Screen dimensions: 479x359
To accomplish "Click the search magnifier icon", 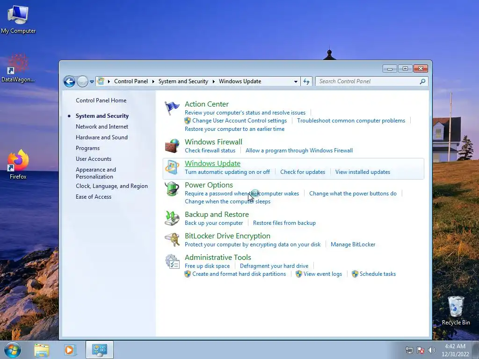I will [x=422, y=81].
